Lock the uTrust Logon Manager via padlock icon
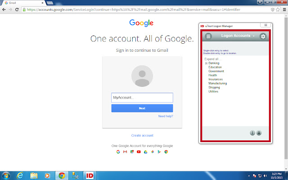 coord(259,133)
